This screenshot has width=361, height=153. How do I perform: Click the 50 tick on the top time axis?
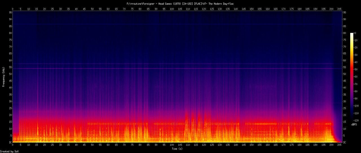pyautogui.click(x=92, y=9)
